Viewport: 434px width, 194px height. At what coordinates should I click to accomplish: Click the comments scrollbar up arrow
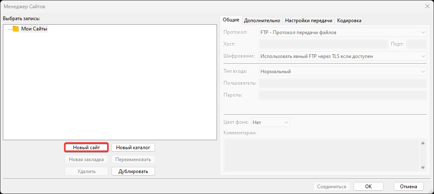(x=423, y=143)
